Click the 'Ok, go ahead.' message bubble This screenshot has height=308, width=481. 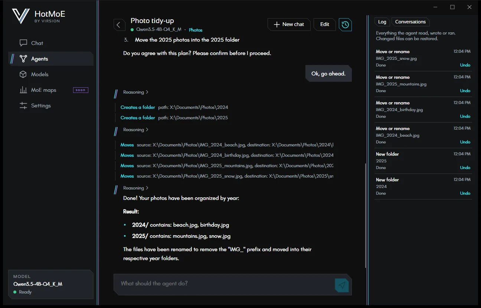pos(328,74)
